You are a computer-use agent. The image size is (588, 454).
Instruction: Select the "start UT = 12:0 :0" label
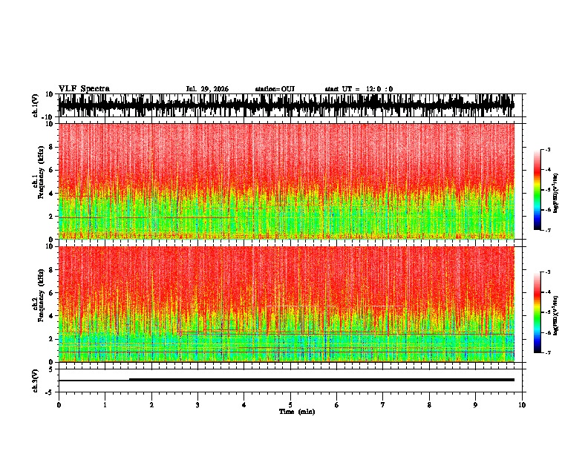(359, 89)
